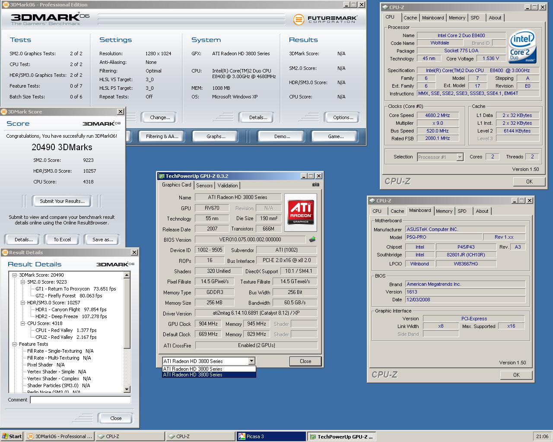Switch to Picasa 3 in the taskbar
Image resolution: width=553 pixels, height=442 pixels.
coord(270,436)
